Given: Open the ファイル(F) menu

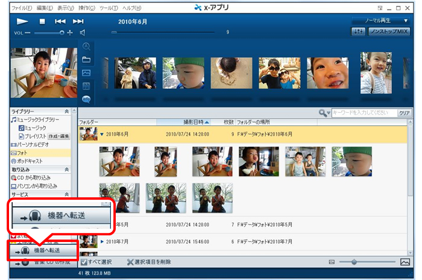Looking at the screenshot, I should [22, 7].
